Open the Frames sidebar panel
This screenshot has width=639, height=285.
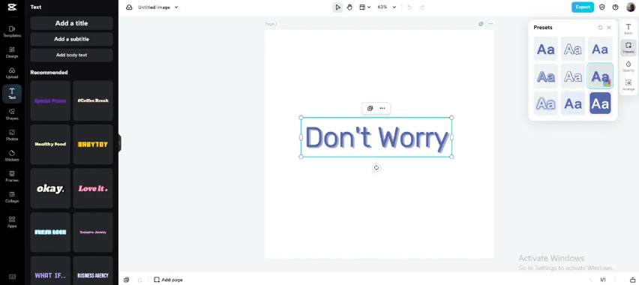click(x=12, y=176)
